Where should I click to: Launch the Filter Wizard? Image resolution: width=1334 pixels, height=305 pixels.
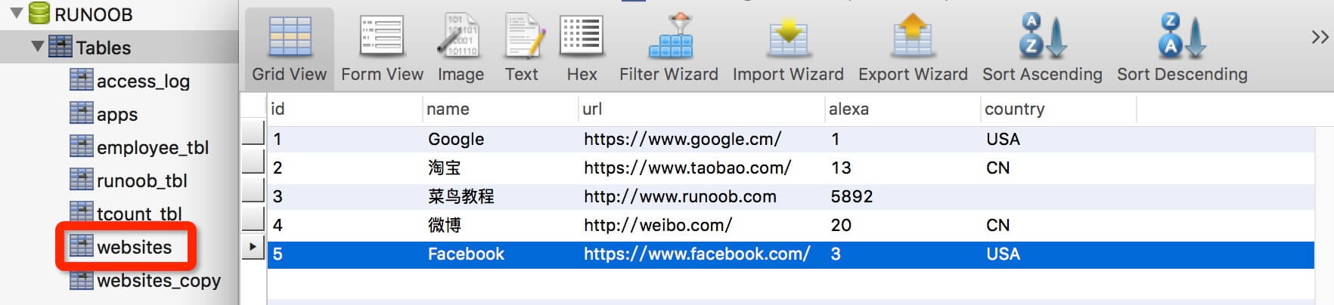pos(669,48)
